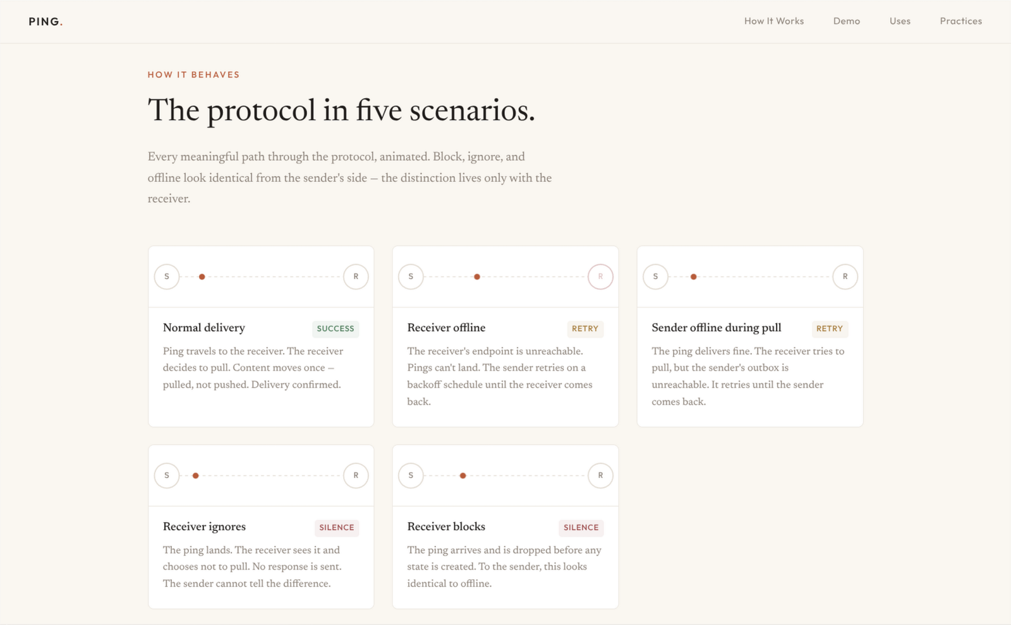Viewport: 1011px width, 625px height.
Task: Open the How It Works nav link
Action: (x=773, y=21)
